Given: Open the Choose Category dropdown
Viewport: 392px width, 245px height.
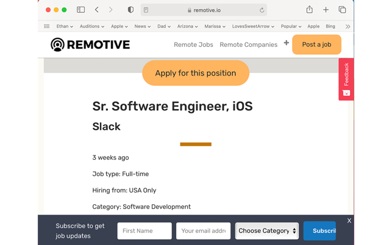Looking at the screenshot, I should [x=267, y=231].
